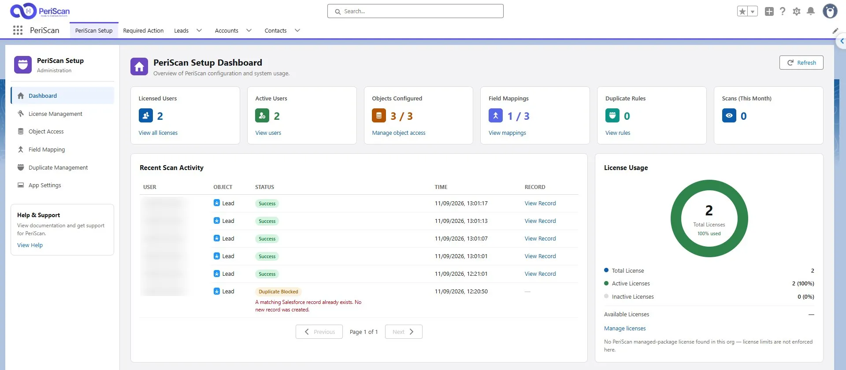Select the PeriScan Setup tab
Viewport: 846px width, 370px height.
pyautogui.click(x=94, y=31)
